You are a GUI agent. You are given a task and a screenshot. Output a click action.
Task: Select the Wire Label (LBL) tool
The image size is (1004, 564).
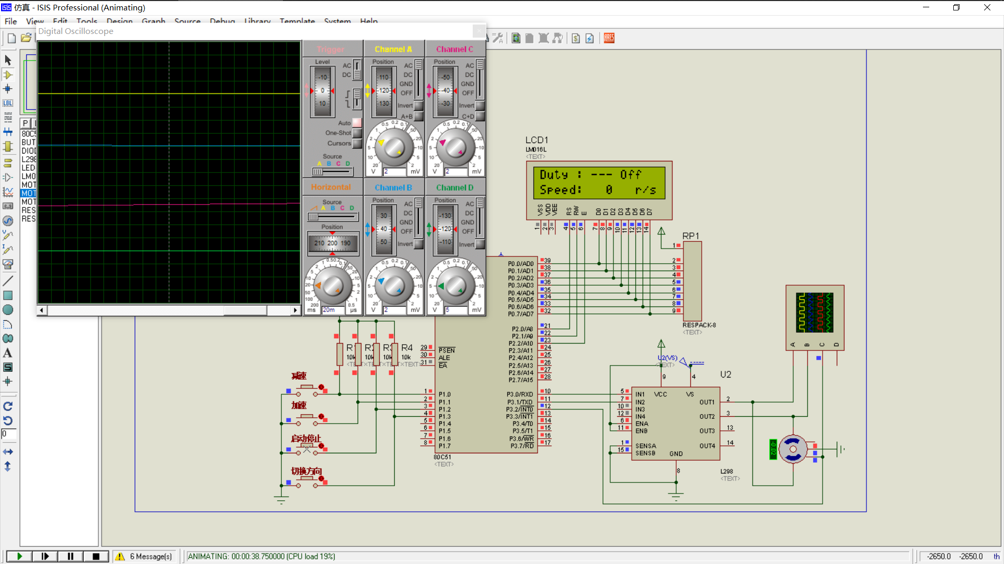pyautogui.click(x=8, y=103)
